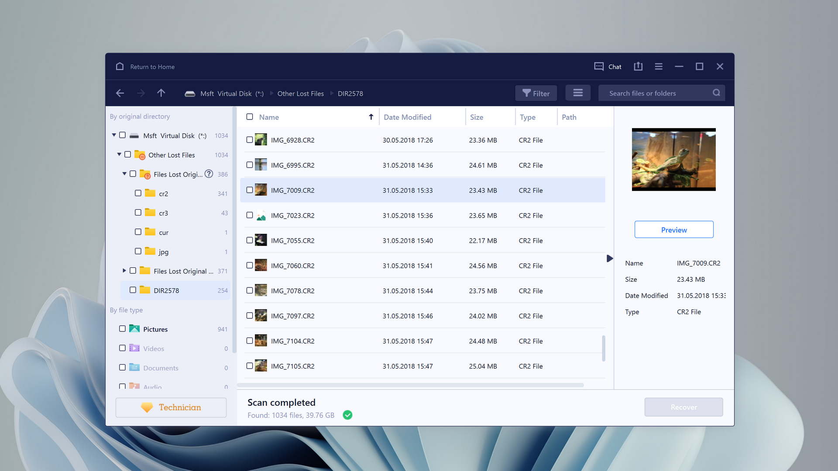Click the search magnifier icon
The image size is (838, 471).
716,93
